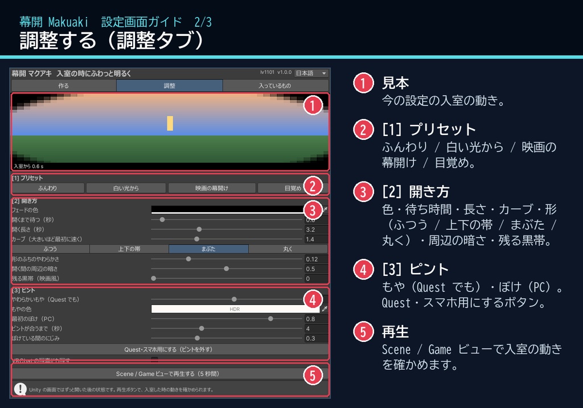Click the [3] ピント section label
This screenshot has height=408, width=583.
[23, 290]
